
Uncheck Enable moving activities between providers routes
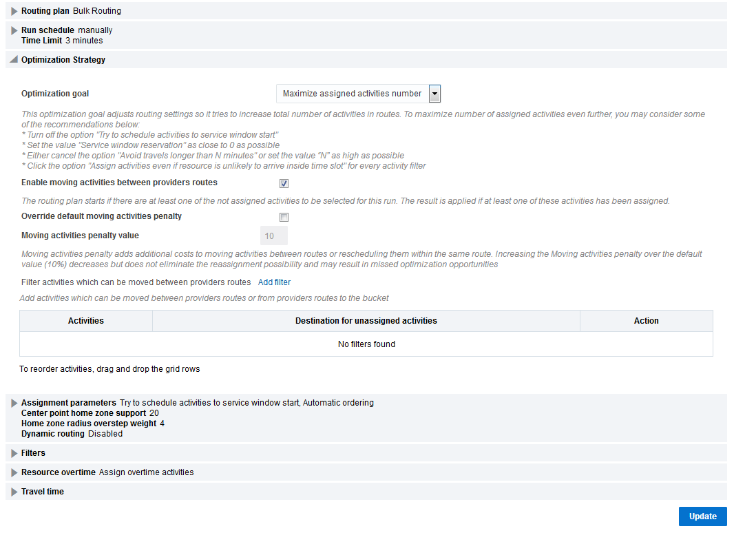coord(284,184)
